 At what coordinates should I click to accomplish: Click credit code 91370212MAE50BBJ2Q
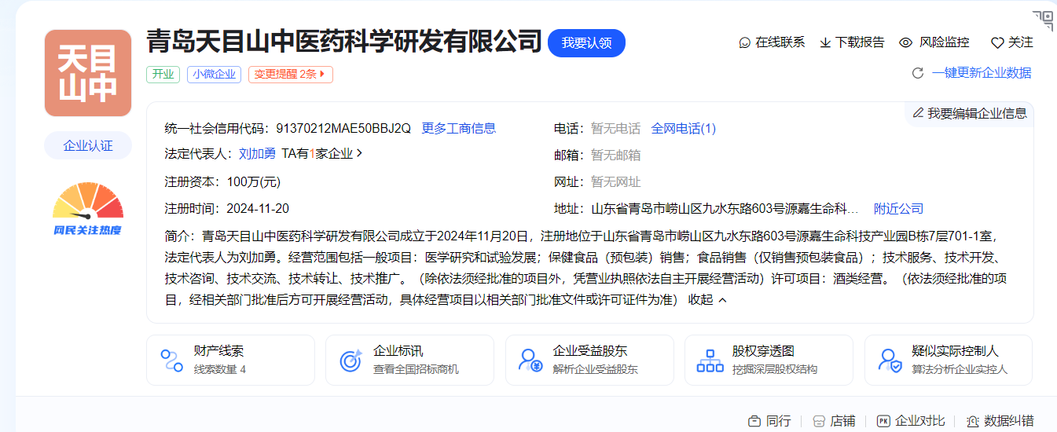[343, 128]
